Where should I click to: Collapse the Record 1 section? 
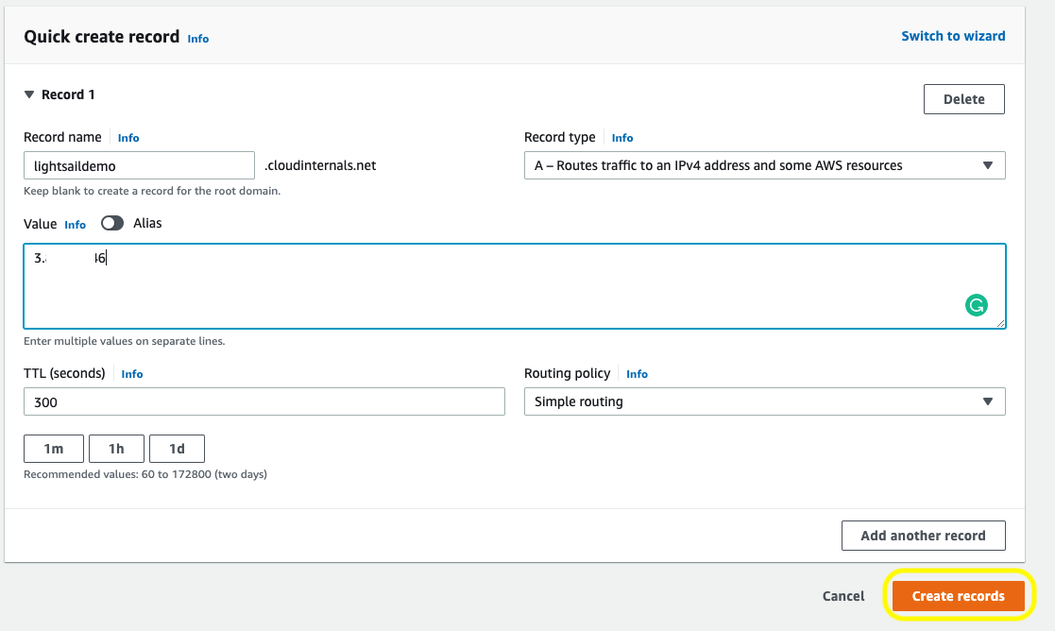[x=31, y=94]
